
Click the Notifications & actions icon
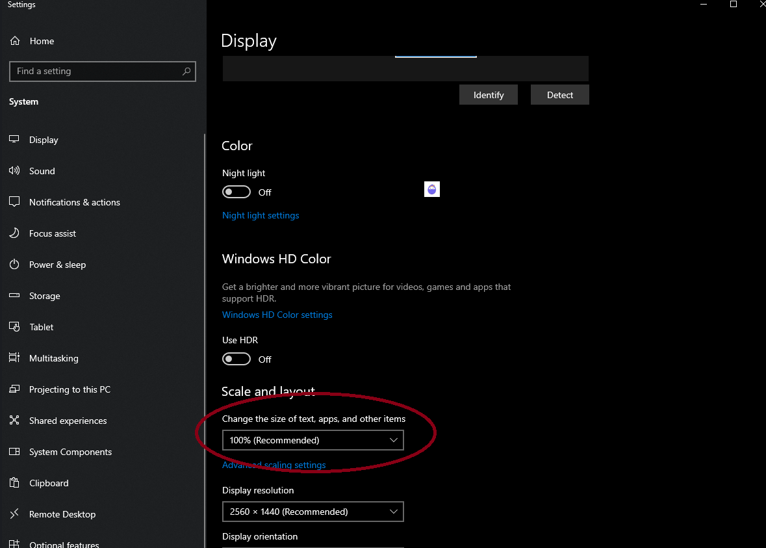click(15, 202)
